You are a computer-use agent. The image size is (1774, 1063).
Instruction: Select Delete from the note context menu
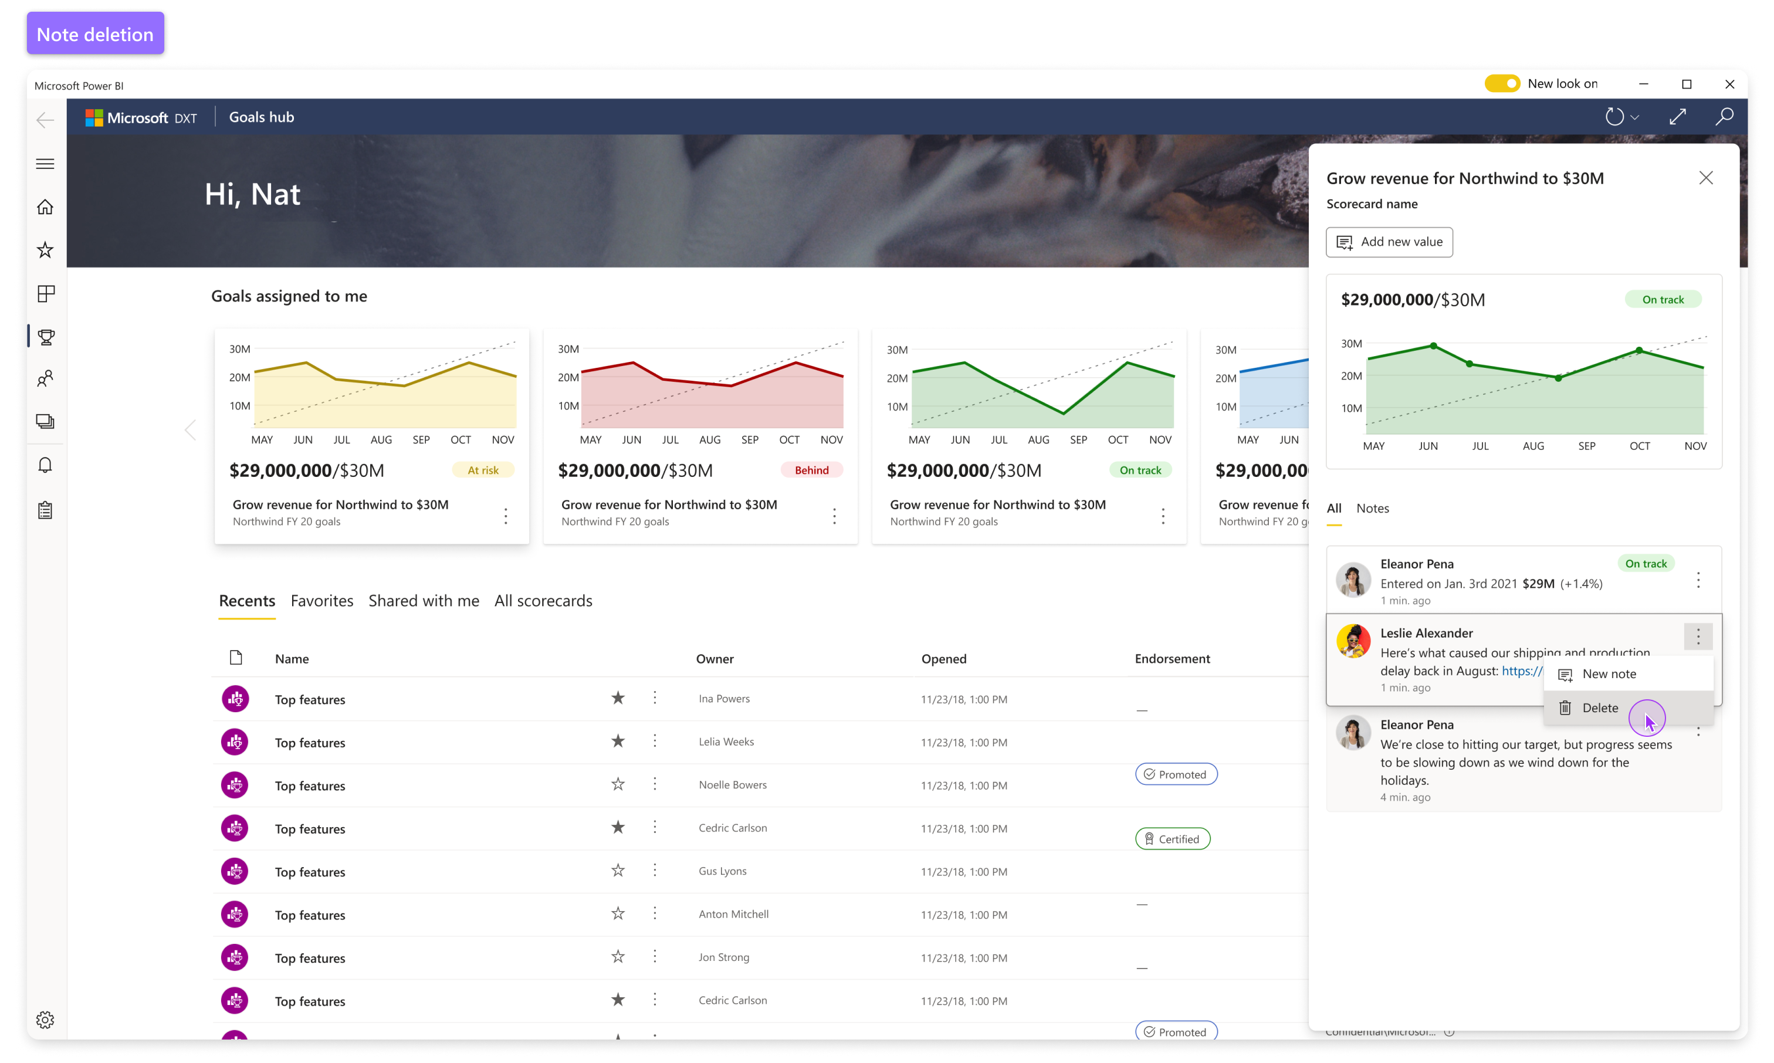click(1600, 707)
